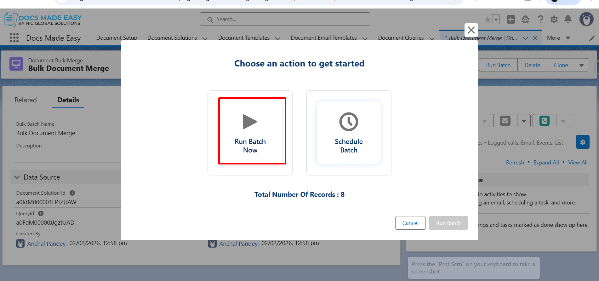Click the Cancel button in dialog
Viewport: 599px width, 281px height.
[x=410, y=223]
